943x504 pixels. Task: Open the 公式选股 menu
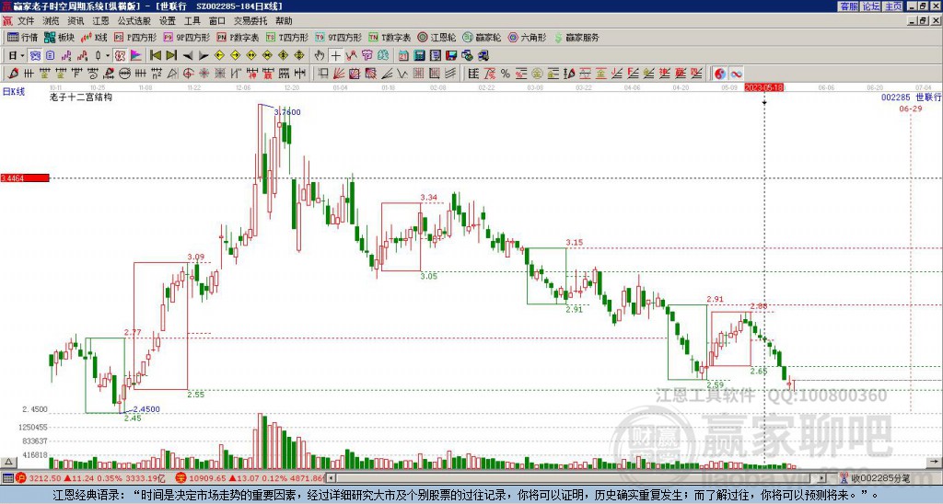pos(134,21)
